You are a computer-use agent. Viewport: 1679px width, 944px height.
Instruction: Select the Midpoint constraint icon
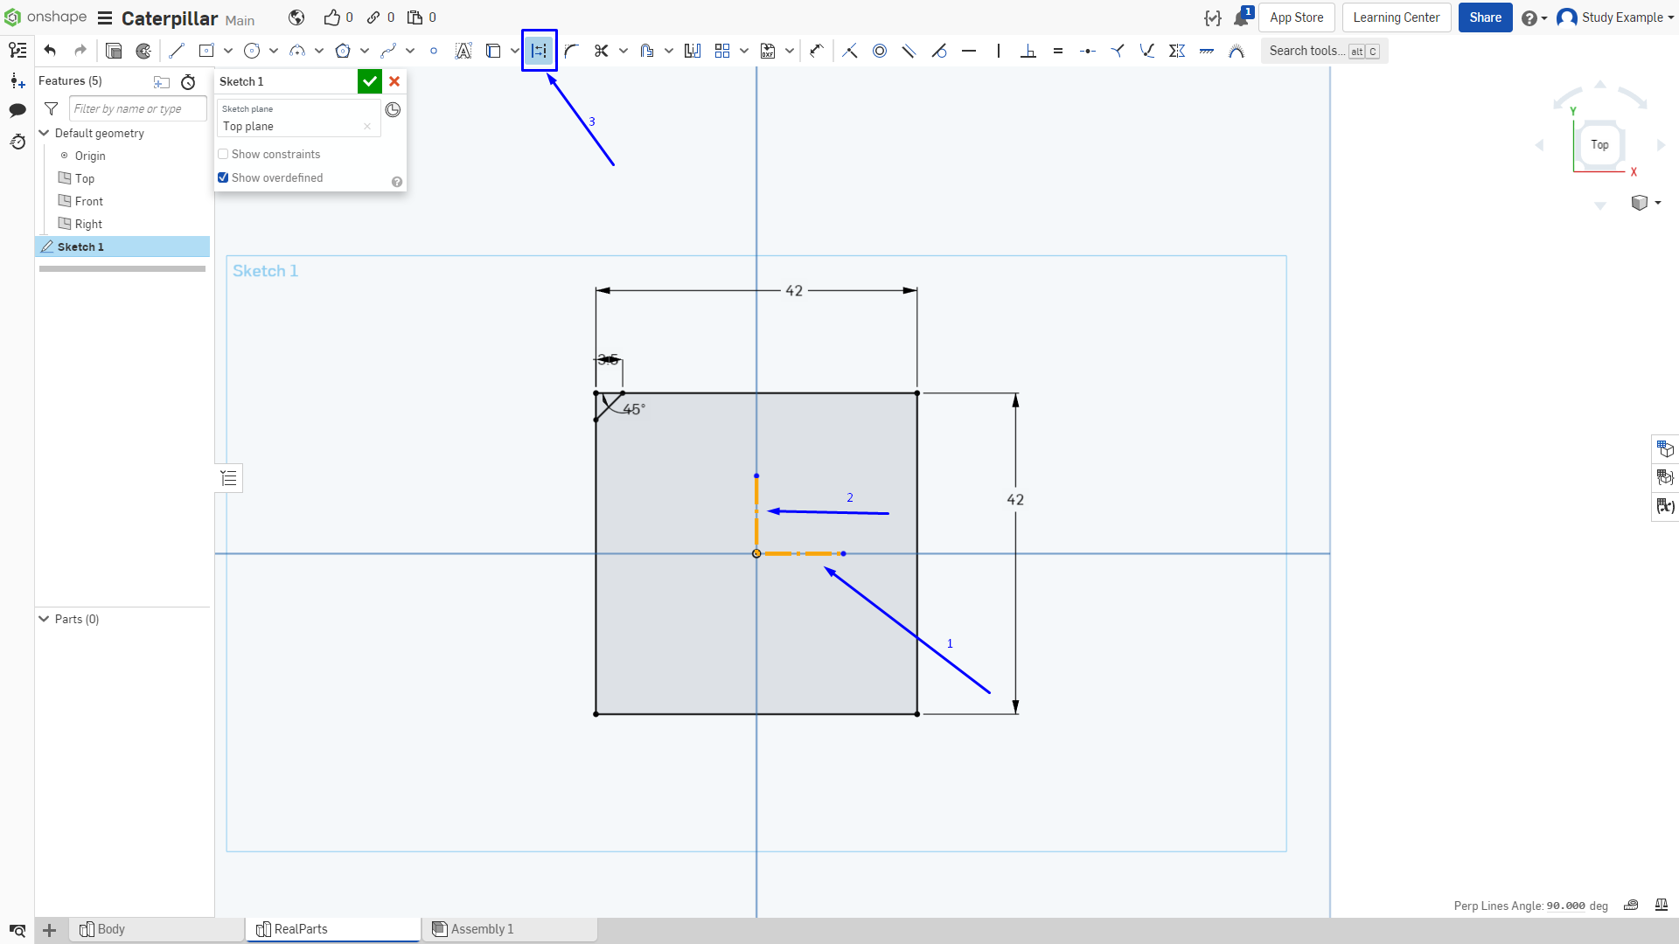pyautogui.click(x=1088, y=51)
